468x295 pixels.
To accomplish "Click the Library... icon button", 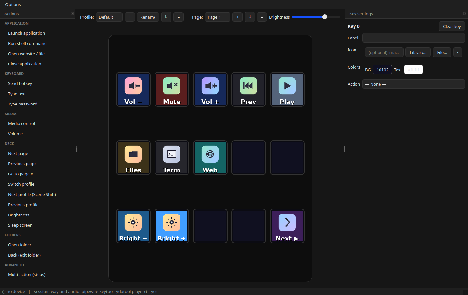I will click(418, 52).
